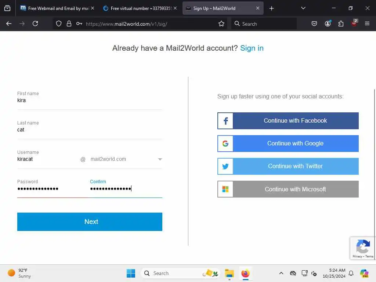Open the Firefox hamburger menu
Viewport: 376px width, 282px height.
pyautogui.click(x=367, y=23)
